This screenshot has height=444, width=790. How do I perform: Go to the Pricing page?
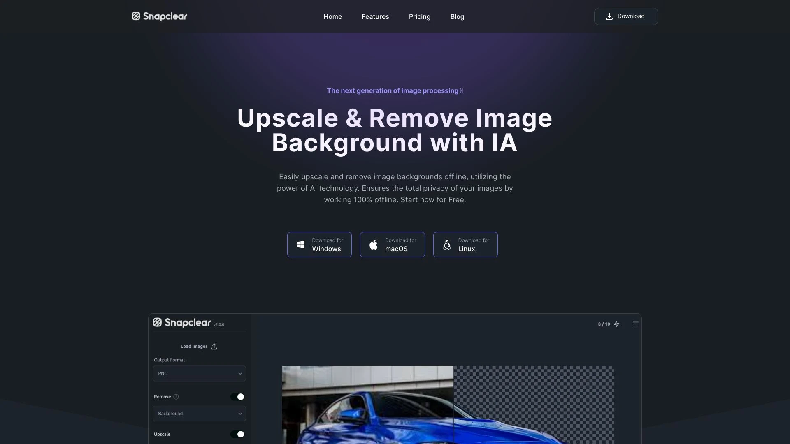[x=419, y=17]
